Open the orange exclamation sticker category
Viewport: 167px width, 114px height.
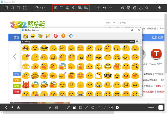(63, 36)
